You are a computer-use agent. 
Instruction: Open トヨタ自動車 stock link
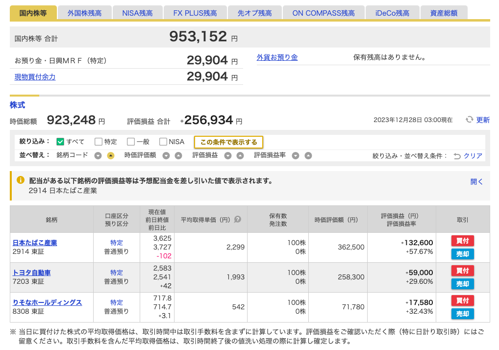point(31,273)
